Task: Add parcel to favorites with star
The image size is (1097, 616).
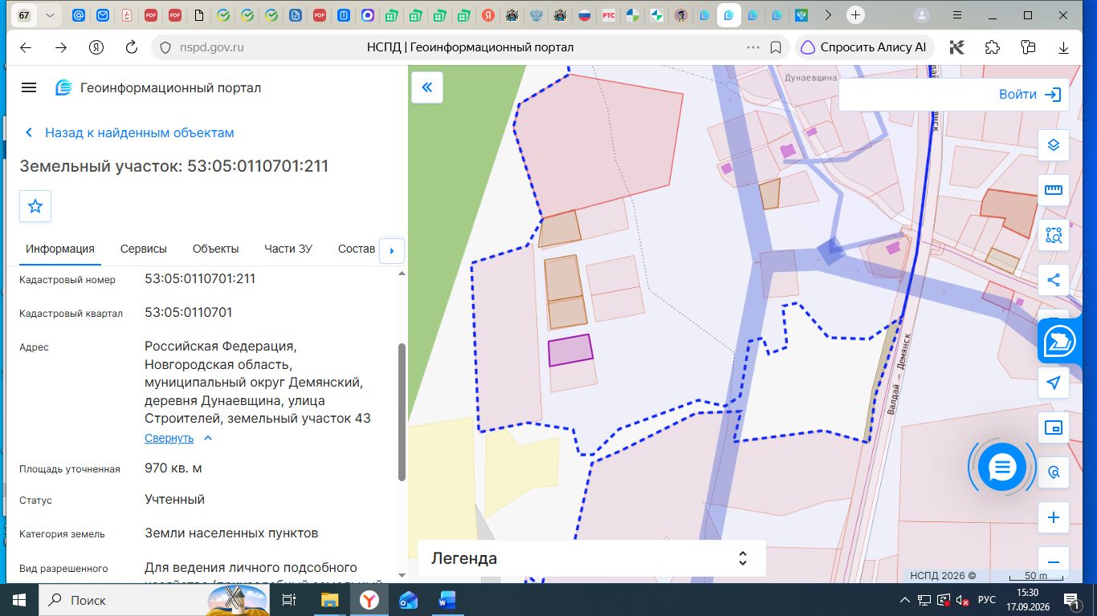Action: [x=35, y=206]
